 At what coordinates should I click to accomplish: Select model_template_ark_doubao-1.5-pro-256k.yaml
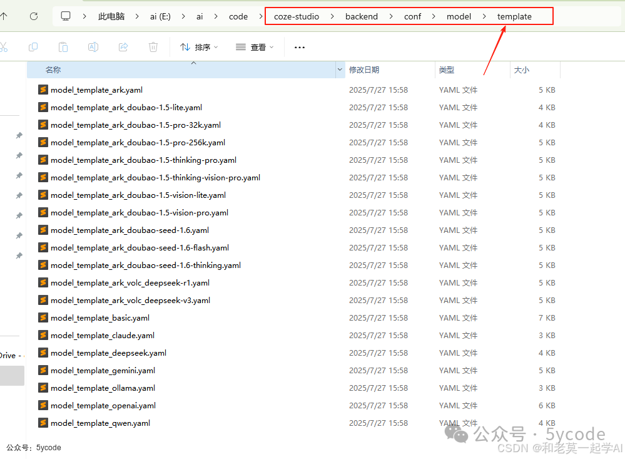[138, 143]
